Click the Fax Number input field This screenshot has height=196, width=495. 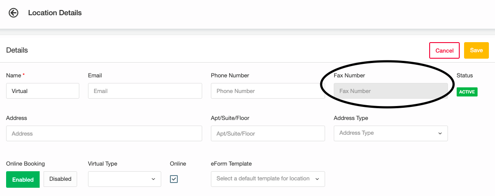point(390,91)
